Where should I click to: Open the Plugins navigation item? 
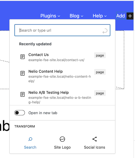pyautogui.click(x=48, y=16)
